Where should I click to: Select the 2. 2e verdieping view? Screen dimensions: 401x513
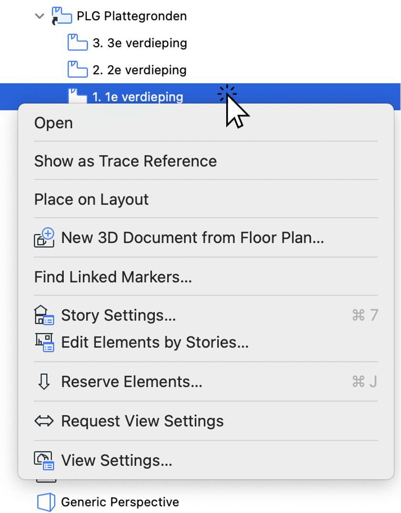pyautogui.click(x=140, y=70)
